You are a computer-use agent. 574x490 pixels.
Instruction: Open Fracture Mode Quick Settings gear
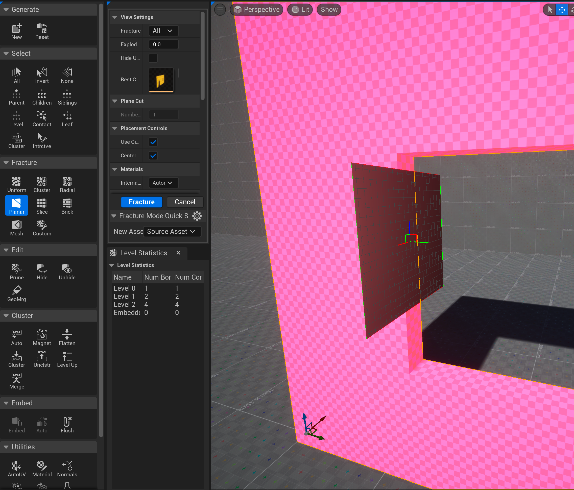coord(197,216)
